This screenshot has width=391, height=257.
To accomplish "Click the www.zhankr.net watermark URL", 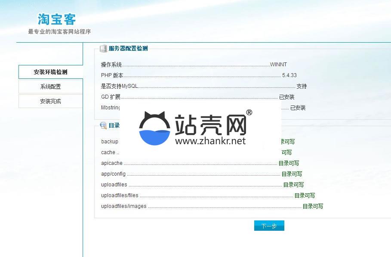I will (210, 141).
